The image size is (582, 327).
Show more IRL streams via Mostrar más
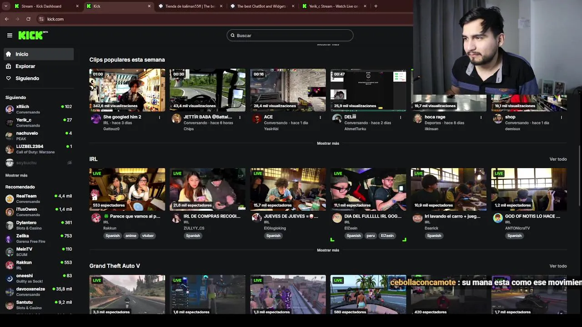[x=328, y=250]
